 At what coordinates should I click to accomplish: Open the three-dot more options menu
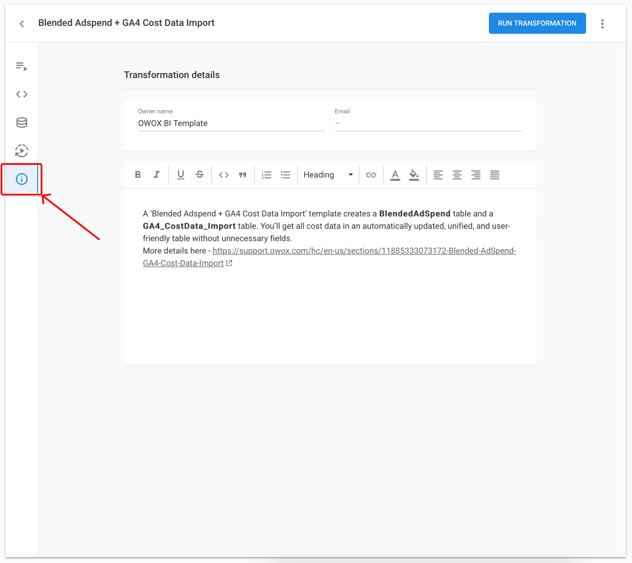point(602,24)
